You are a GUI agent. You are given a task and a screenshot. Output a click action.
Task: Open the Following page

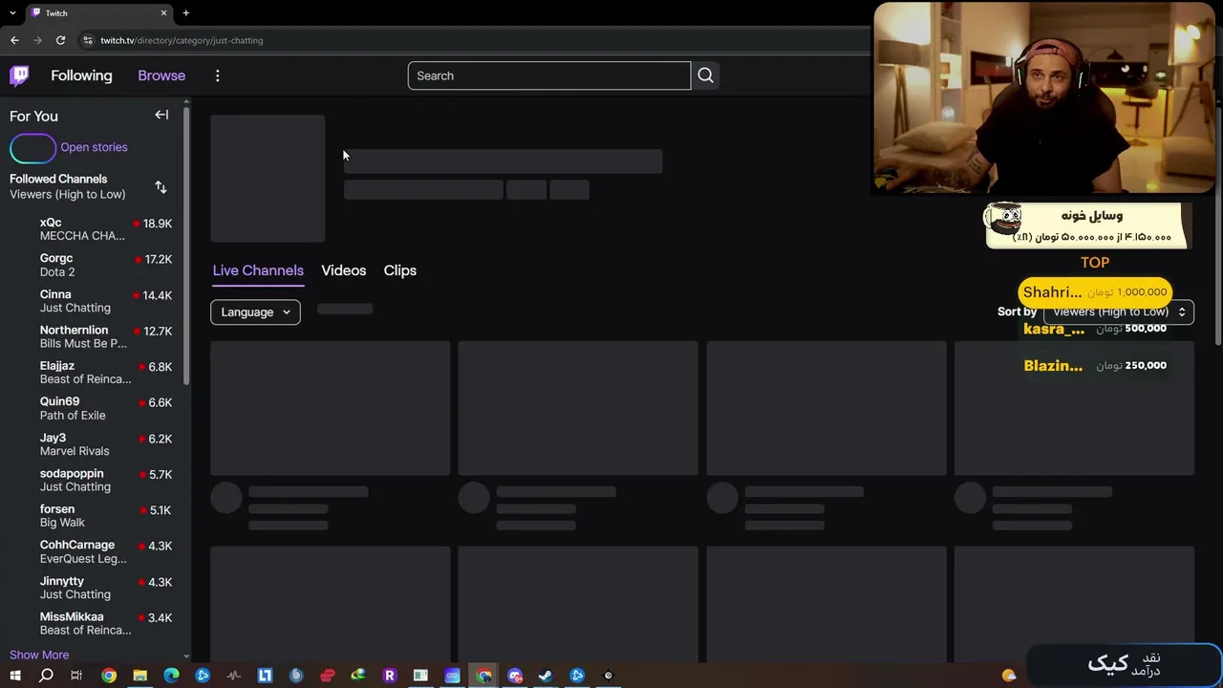tap(81, 75)
